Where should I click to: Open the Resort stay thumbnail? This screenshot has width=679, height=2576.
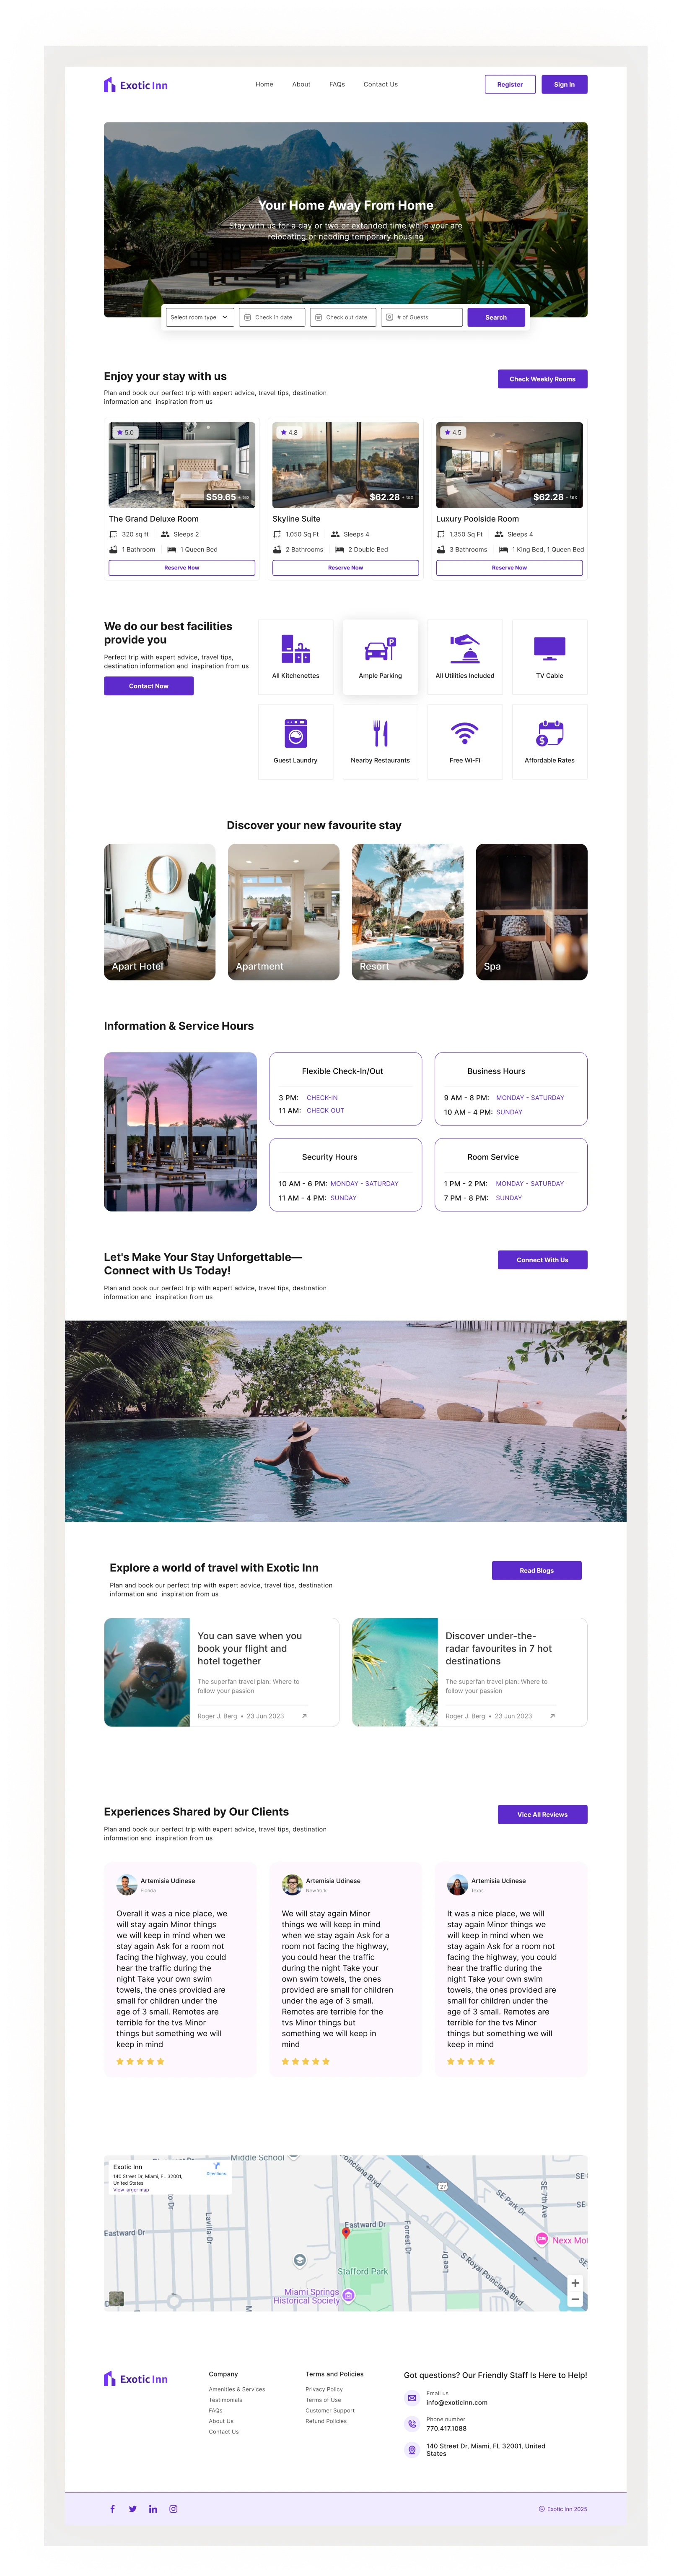tap(407, 911)
